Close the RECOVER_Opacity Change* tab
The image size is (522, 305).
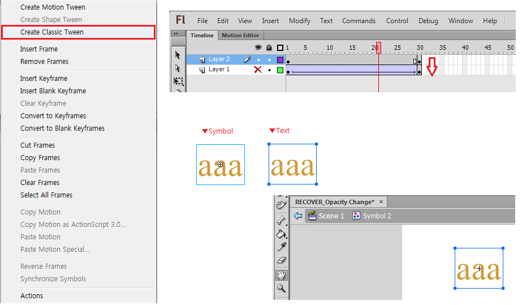381,202
